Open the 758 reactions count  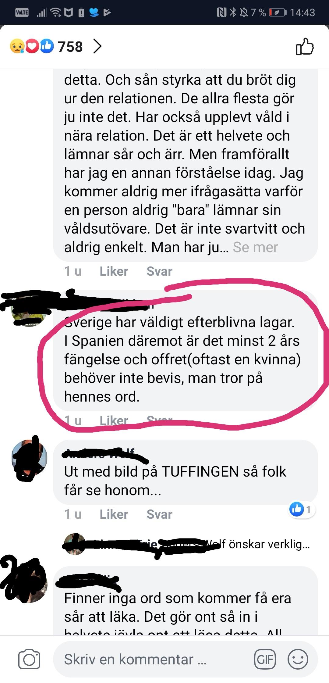[x=70, y=47]
